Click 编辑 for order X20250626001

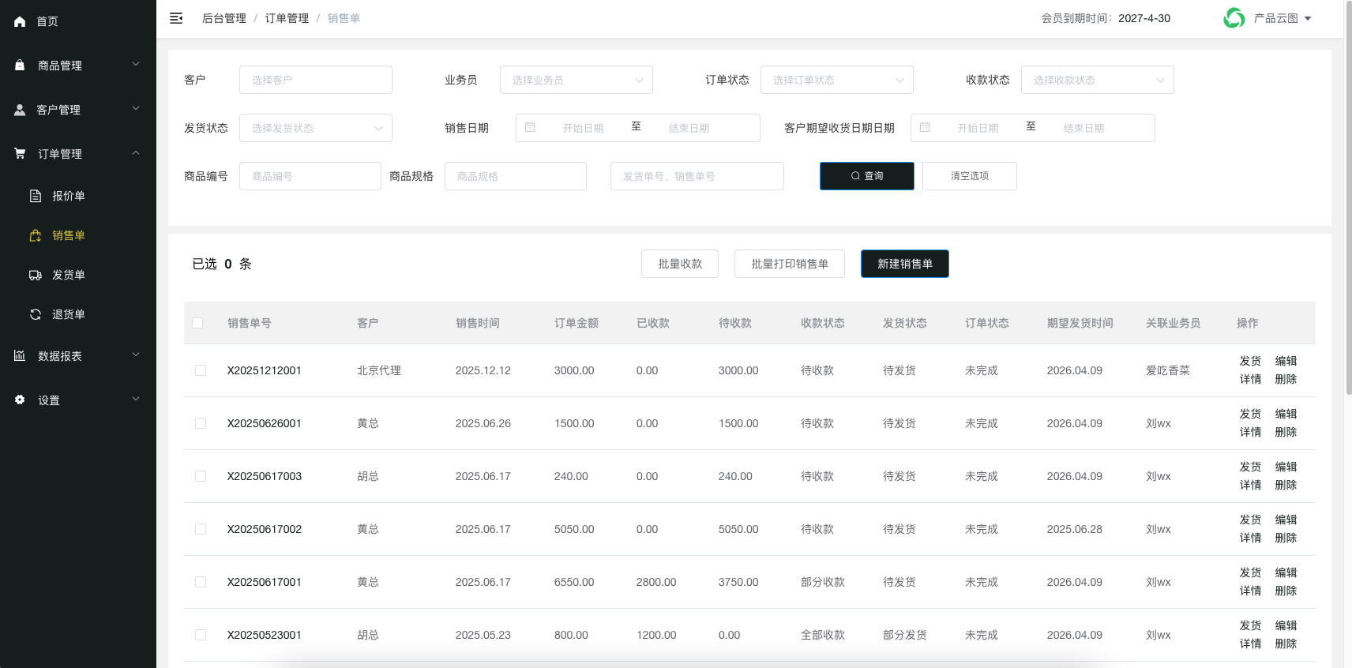(x=1286, y=414)
